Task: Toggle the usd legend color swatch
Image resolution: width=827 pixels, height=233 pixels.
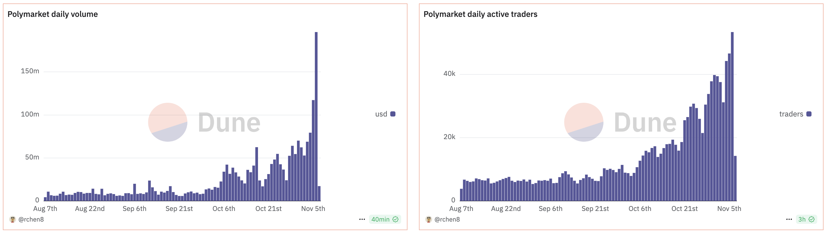Action: [x=393, y=114]
